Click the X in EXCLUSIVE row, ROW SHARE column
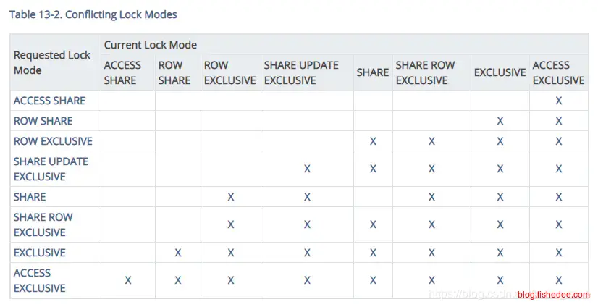598x307 pixels. pyautogui.click(x=177, y=253)
